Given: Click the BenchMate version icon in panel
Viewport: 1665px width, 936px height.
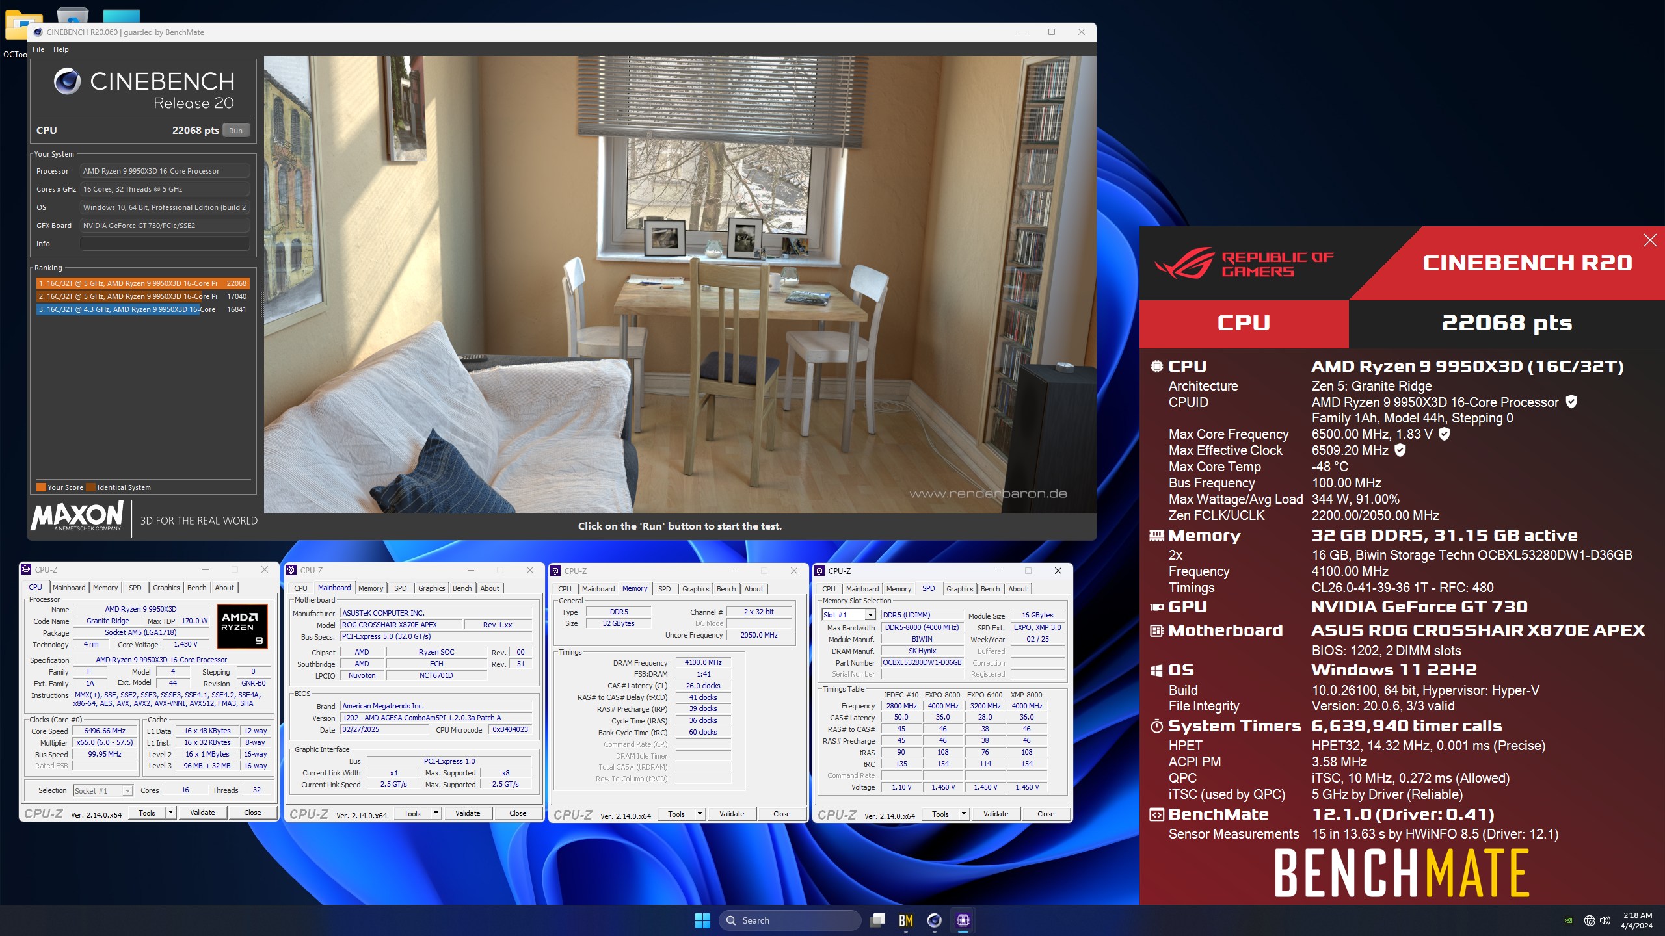Looking at the screenshot, I should point(1156,814).
